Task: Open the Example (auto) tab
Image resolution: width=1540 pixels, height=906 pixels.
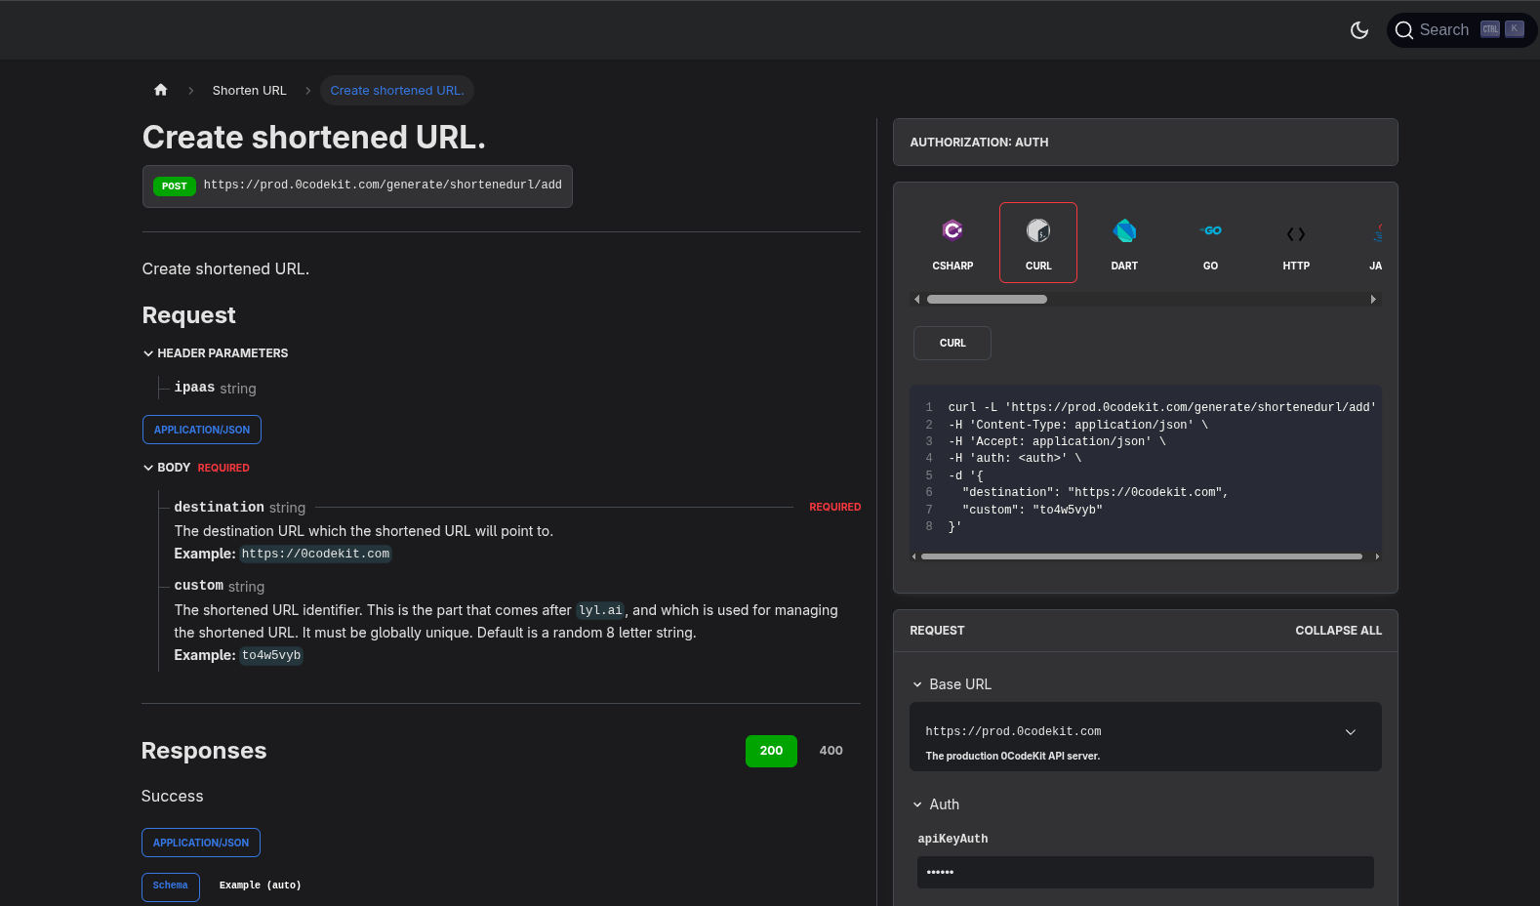Action: click(x=261, y=885)
